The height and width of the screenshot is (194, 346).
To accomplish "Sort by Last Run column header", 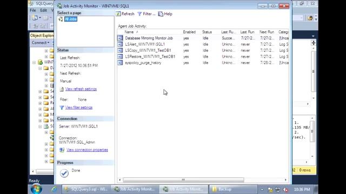I will tap(247, 32).
